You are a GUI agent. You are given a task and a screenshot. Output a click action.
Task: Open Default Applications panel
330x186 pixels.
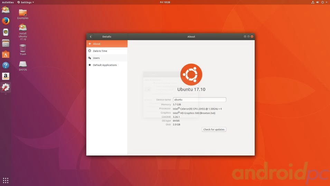pos(107,65)
